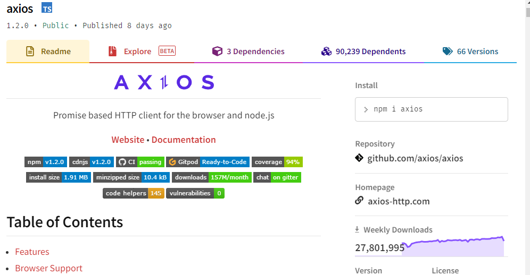
Task: Click the axios package title
Action: 20,8
